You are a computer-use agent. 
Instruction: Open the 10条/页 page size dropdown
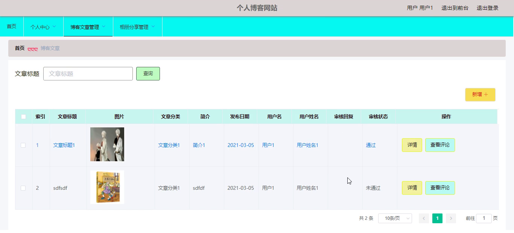395,218
